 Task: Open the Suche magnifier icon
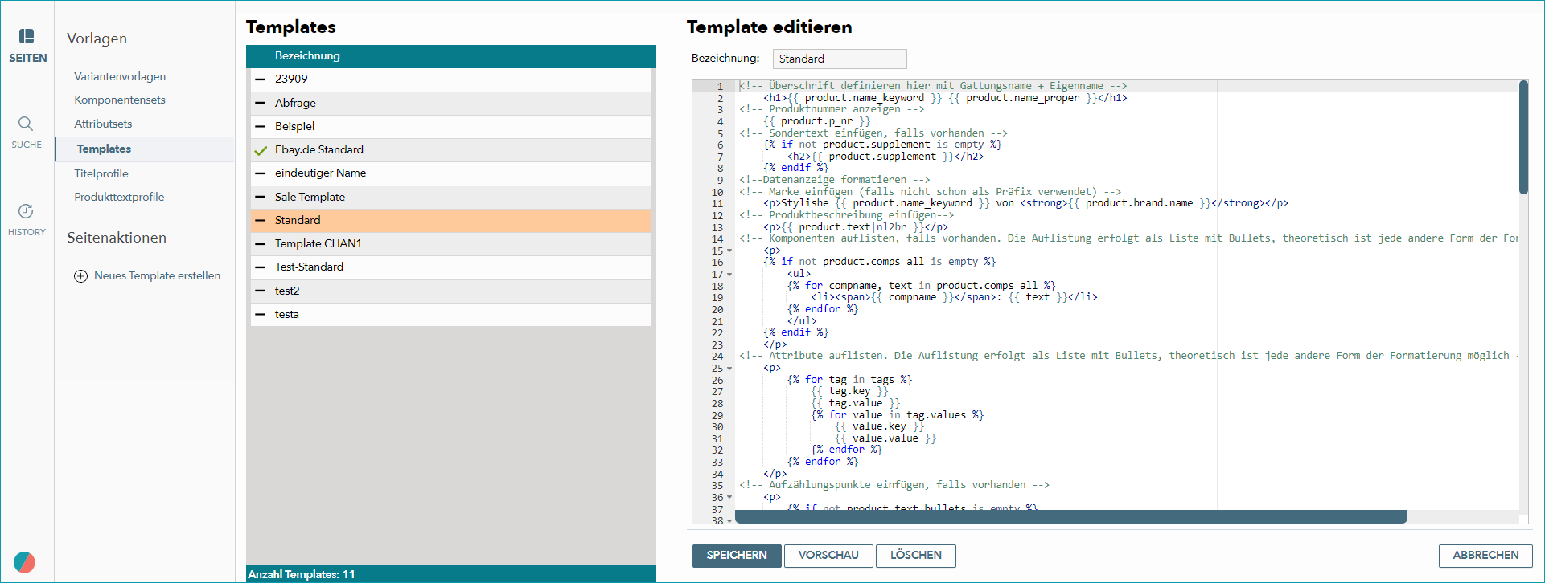tap(26, 124)
